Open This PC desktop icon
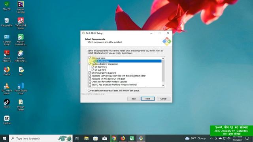 pyautogui.click(x=7, y=6)
